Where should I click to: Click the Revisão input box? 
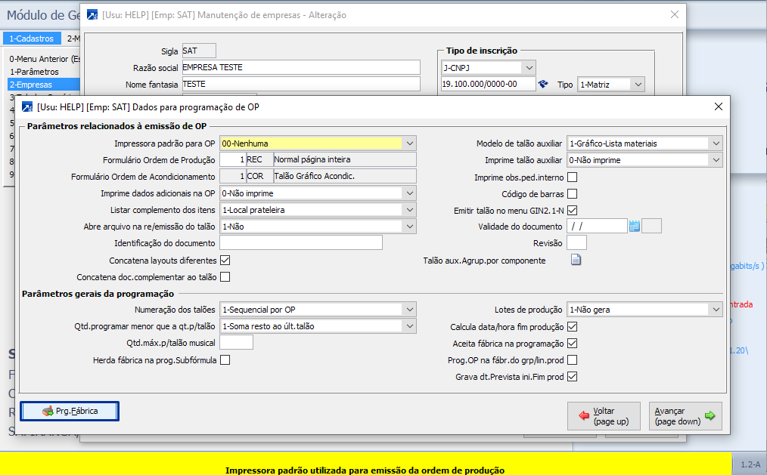(x=576, y=243)
